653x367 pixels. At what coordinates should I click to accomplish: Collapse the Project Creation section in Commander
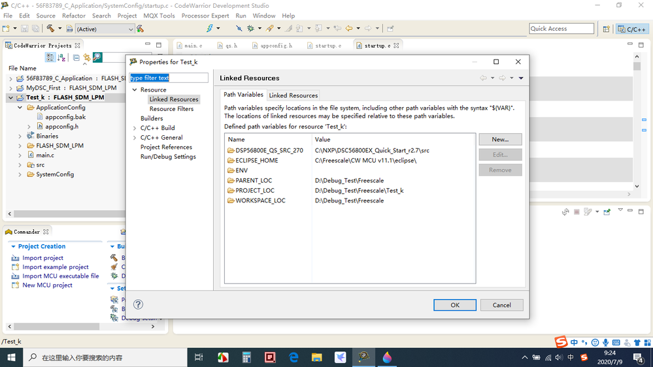coord(13,246)
